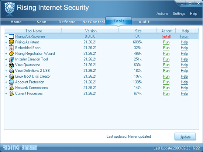Click the Network Connections icon

(11, 88)
